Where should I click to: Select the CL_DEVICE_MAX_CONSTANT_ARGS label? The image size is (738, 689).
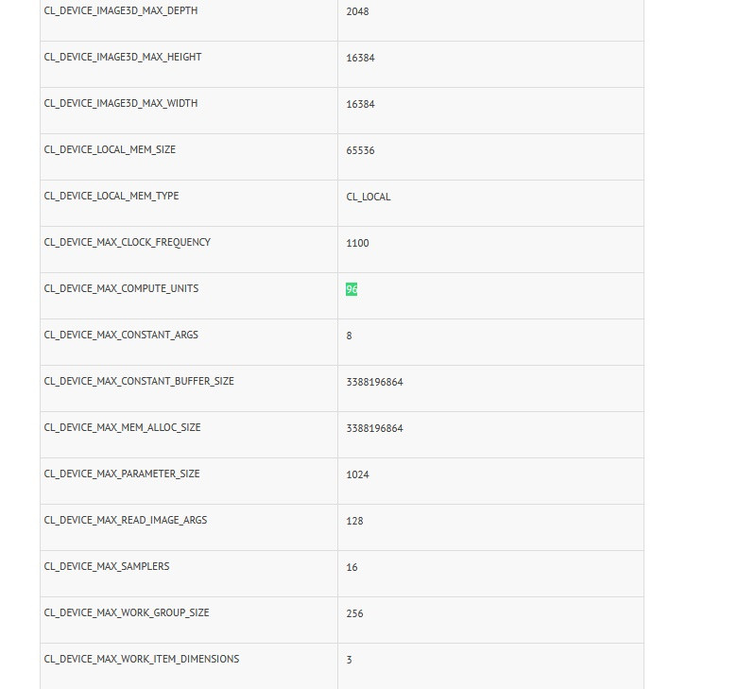pyautogui.click(x=121, y=335)
